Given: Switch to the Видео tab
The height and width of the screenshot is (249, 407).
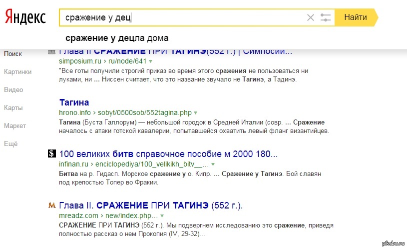Looking at the screenshot, I should pos(13,89).
